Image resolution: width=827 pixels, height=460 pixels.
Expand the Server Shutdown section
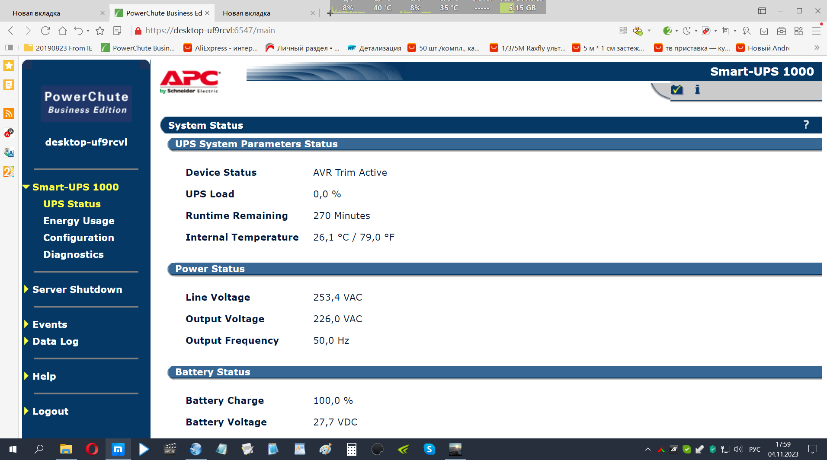click(26, 289)
